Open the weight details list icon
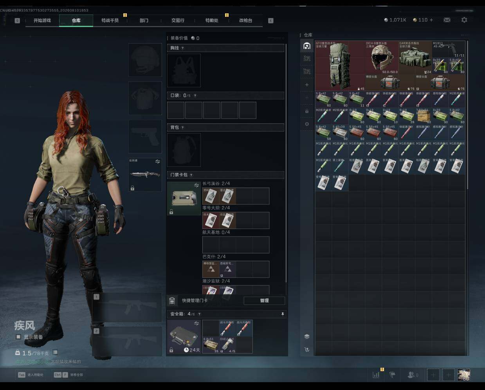 55,352
